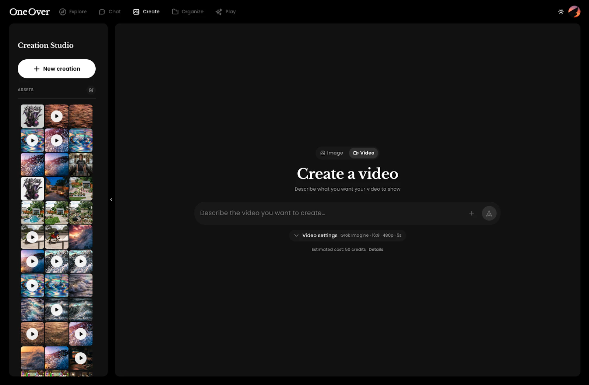Switch to Image creation mode
Image resolution: width=589 pixels, height=385 pixels.
tap(332, 153)
